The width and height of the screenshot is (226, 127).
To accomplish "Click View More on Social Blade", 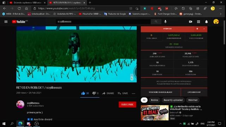I will point(160,92).
